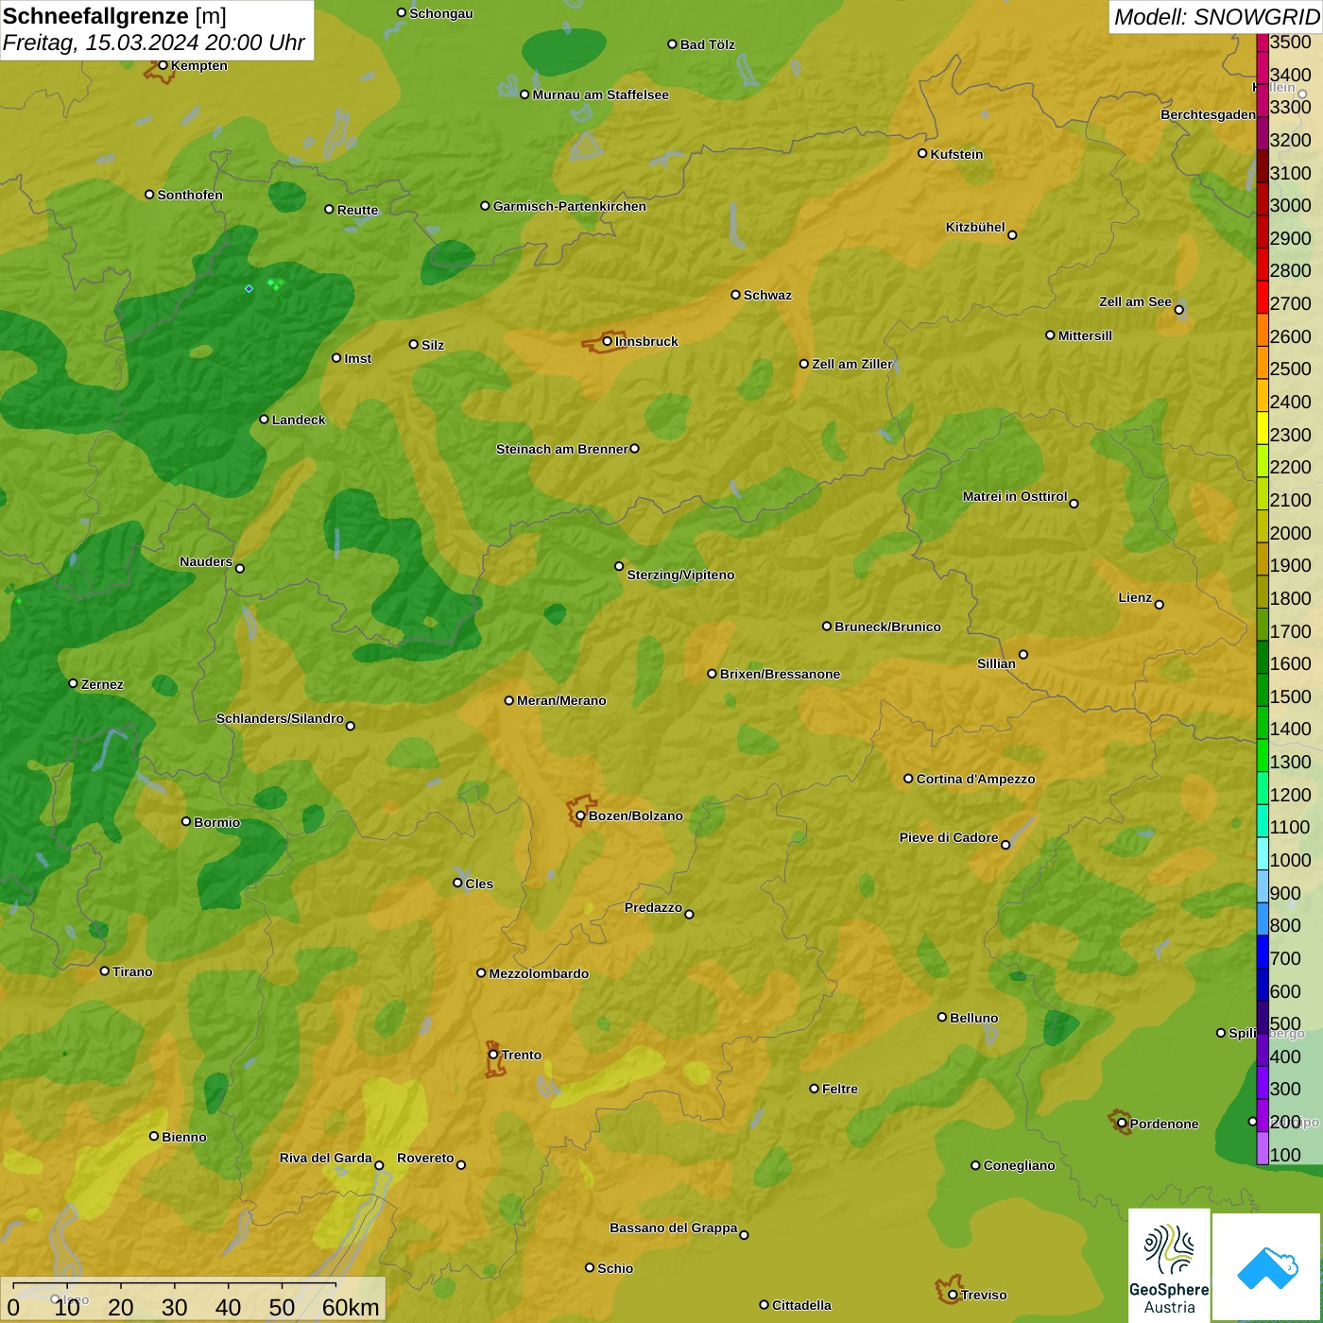Click the Garmisch-Partenkirchen label
Viewport: 1323px width, 1323px height.
[570, 206]
